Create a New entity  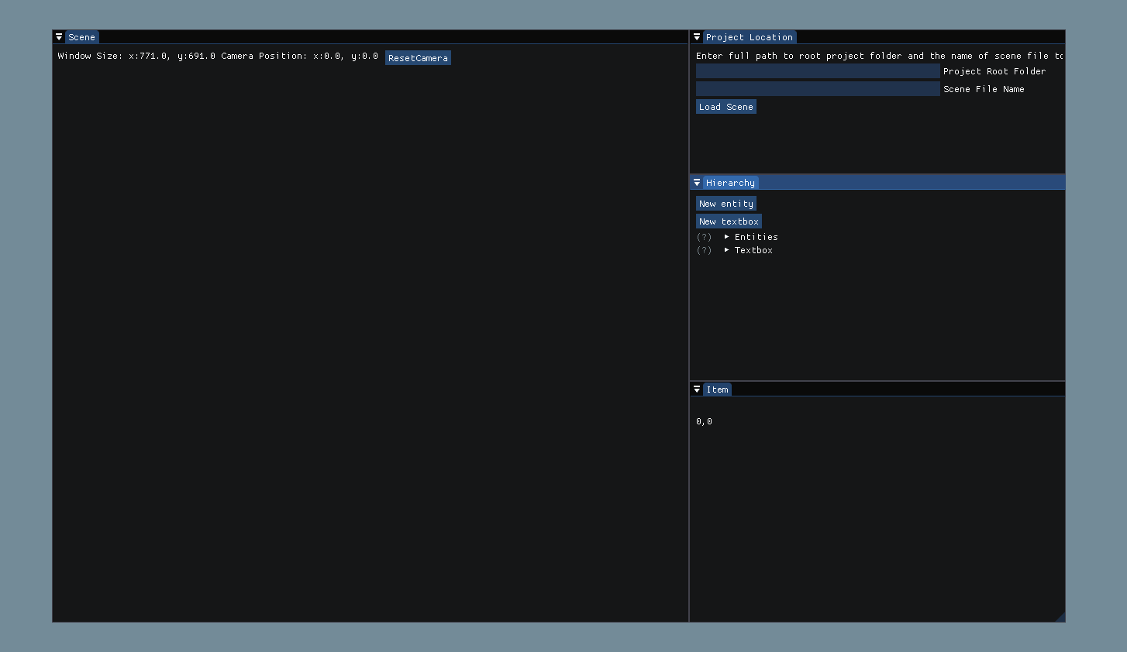click(725, 203)
